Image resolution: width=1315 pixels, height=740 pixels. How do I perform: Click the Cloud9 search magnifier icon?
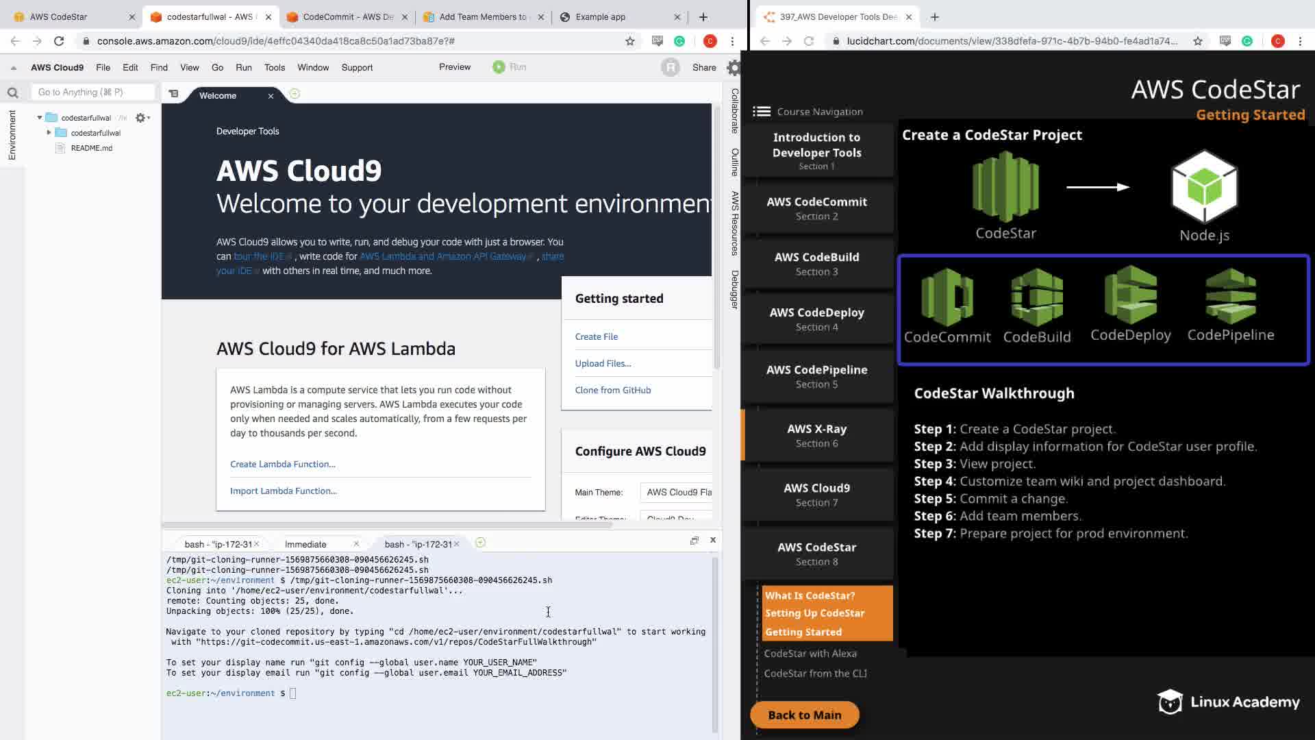pos(12,92)
